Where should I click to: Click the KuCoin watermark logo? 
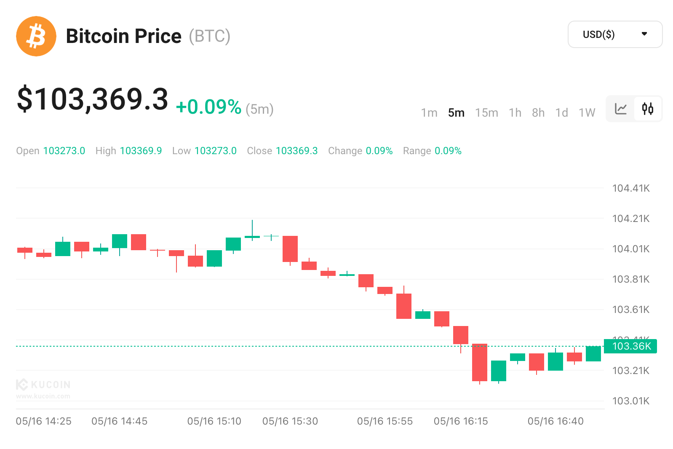[43, 385]
